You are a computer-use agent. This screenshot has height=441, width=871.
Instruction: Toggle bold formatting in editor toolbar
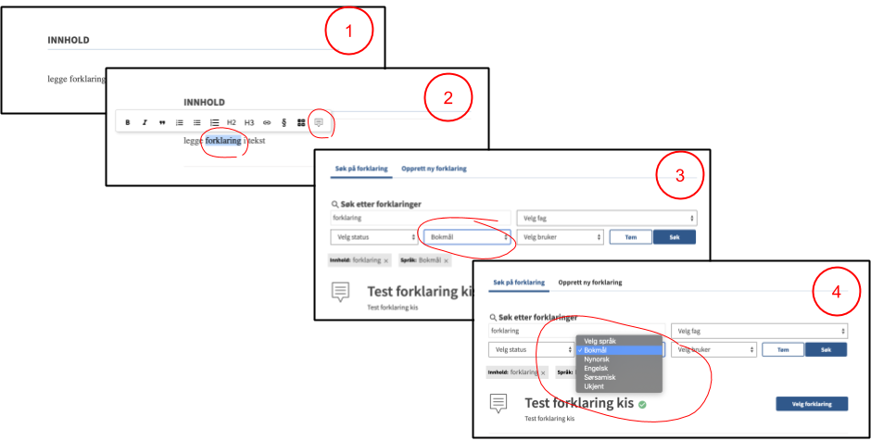coord(127,122)
